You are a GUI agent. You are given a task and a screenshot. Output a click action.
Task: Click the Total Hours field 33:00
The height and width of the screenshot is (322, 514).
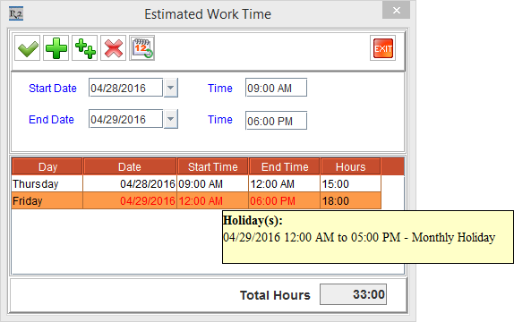(353, 294)
